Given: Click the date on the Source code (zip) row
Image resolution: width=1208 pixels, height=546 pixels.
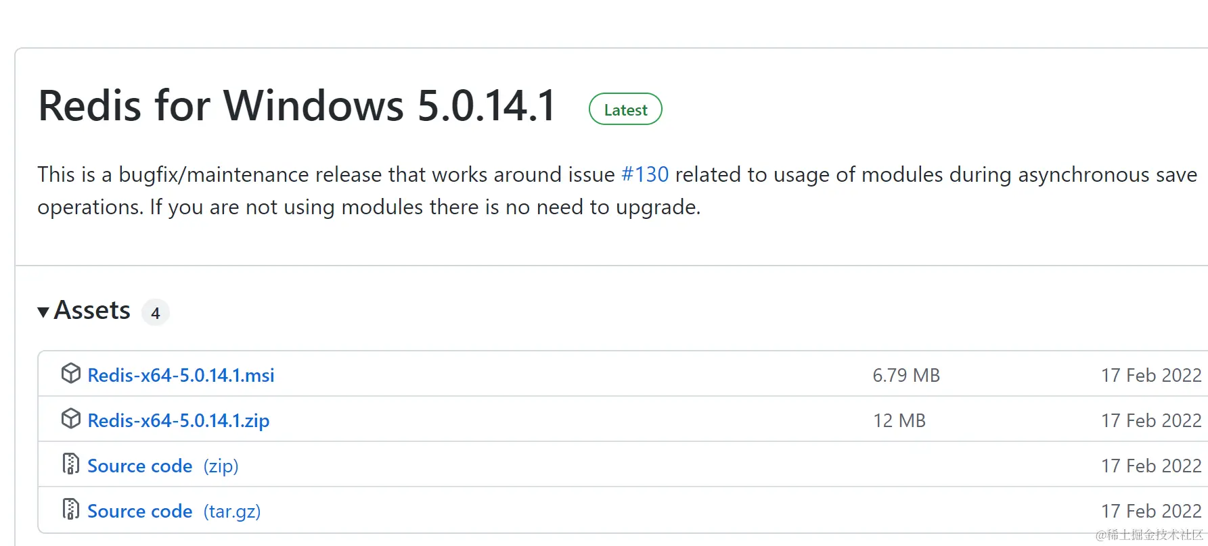Looking at the screenshot, I should click(x=1150, y=466).
